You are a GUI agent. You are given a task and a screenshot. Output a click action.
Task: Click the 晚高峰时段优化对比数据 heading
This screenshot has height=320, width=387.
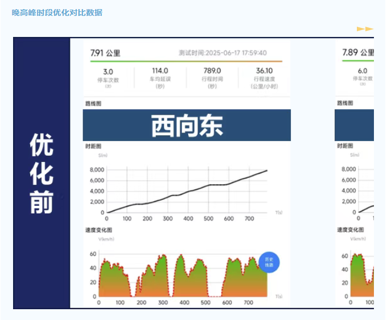(57, 12)
